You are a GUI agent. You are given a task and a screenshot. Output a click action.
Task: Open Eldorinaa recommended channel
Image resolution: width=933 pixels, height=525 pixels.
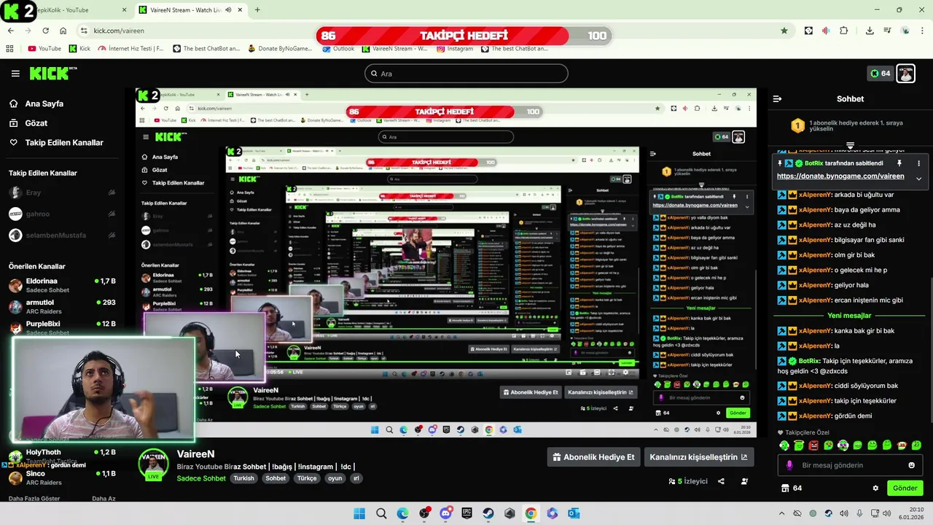[x=61, y=285]
